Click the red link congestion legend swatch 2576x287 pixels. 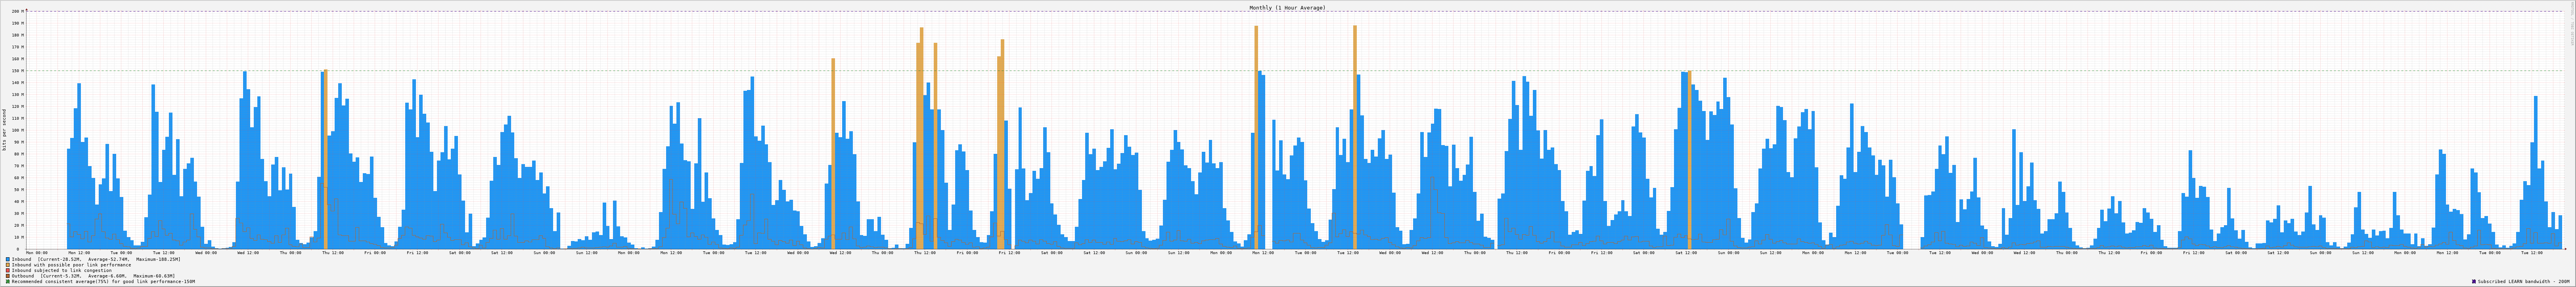point(8,270)
